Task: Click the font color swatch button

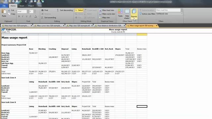Action: (35, 17)
